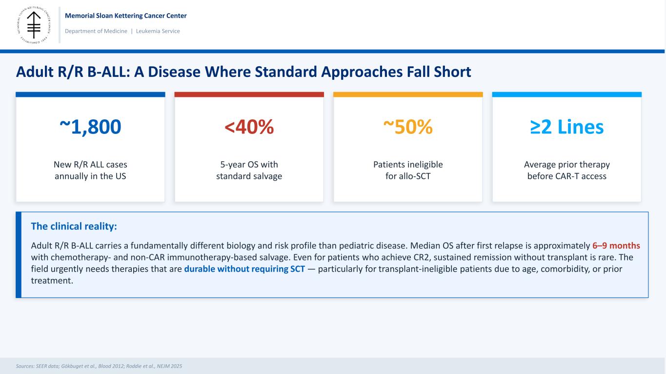Click the "Average prior therapy before CAR-T access" caption
This screenshot has height=374, width=666.
coord(566,170)
